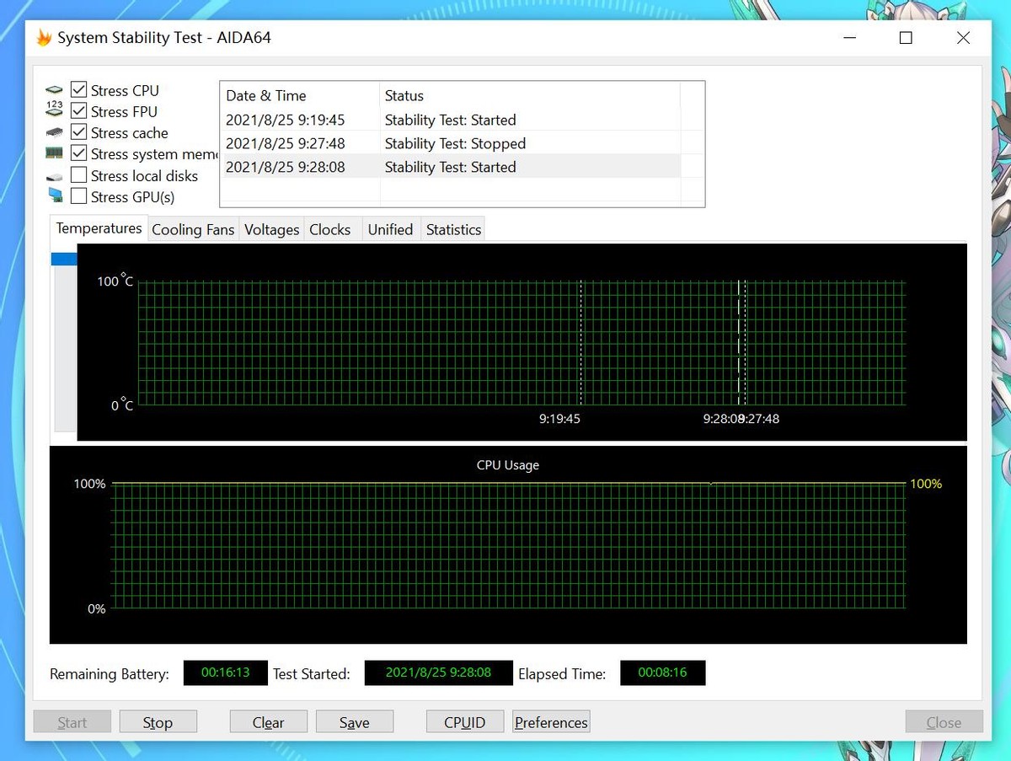
Task: Open the Voltages tab
Action: coord(272,230)
